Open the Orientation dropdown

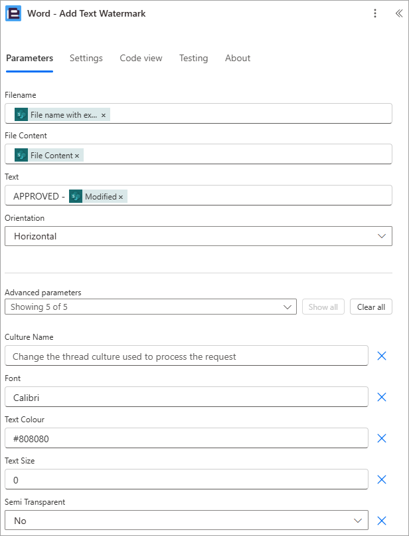click(x=199, y=236)
